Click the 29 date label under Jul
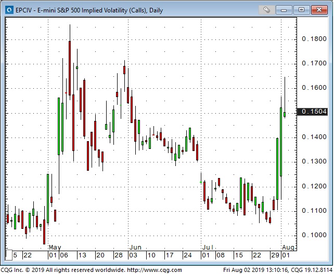The width and height of the screenshot is (334, 274). tap(275, 255)
